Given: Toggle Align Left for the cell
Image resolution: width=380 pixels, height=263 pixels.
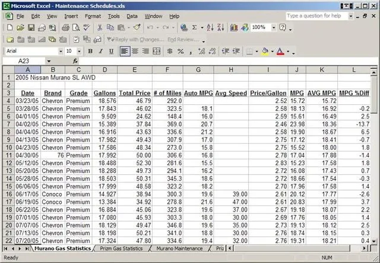Looking at the screenshot, I should click(x=125, y=52).
